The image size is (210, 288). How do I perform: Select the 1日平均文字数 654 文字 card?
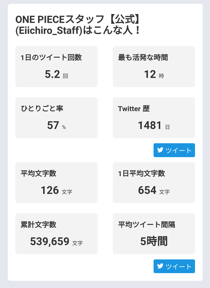pos(154,183)
